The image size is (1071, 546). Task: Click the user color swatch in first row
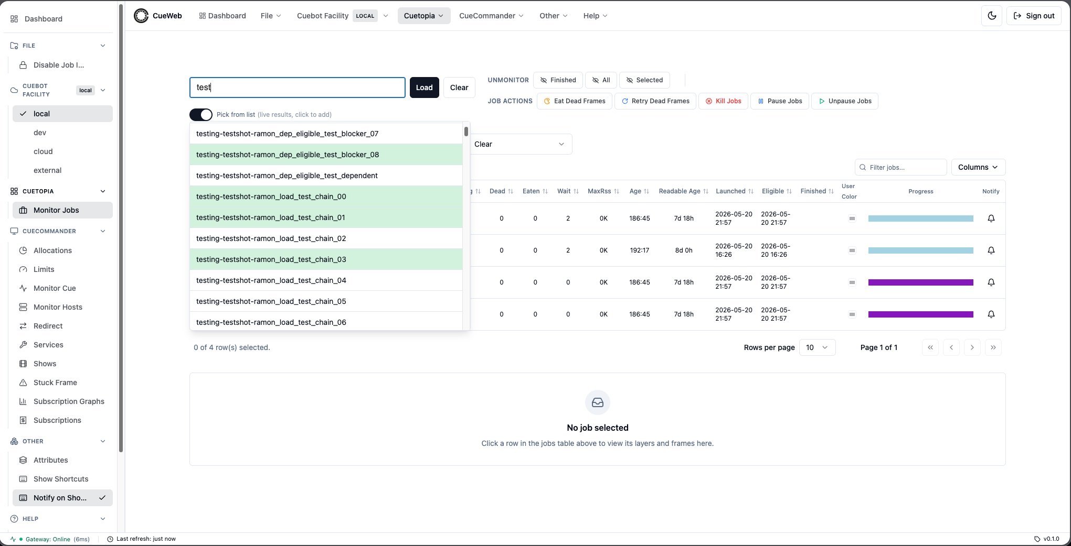[852, 219]
